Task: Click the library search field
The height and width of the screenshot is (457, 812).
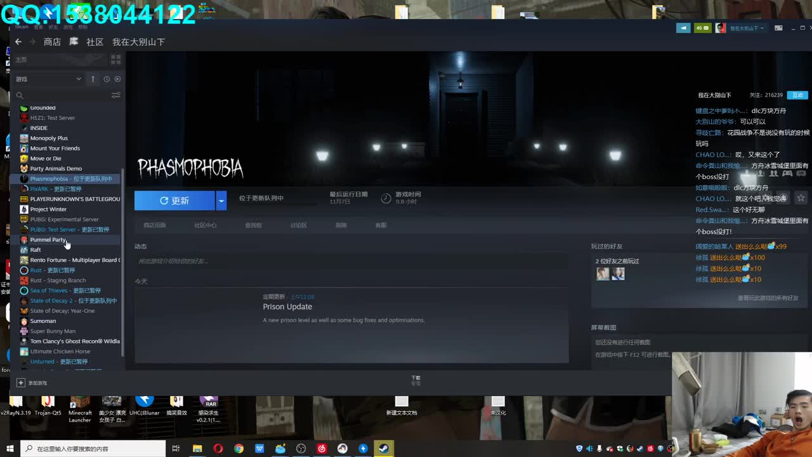Action: tap(60, 95)
